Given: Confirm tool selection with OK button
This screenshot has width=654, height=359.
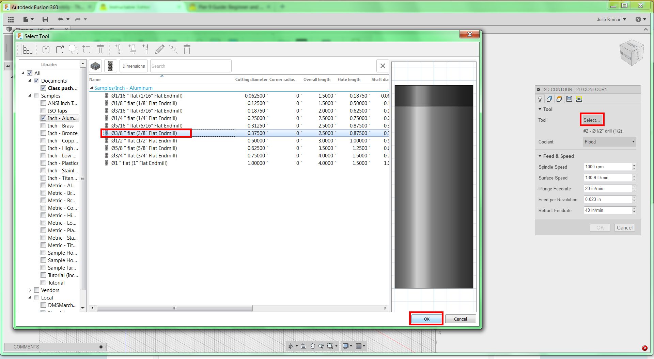Looking at the screenshot, I should point(426,319).
